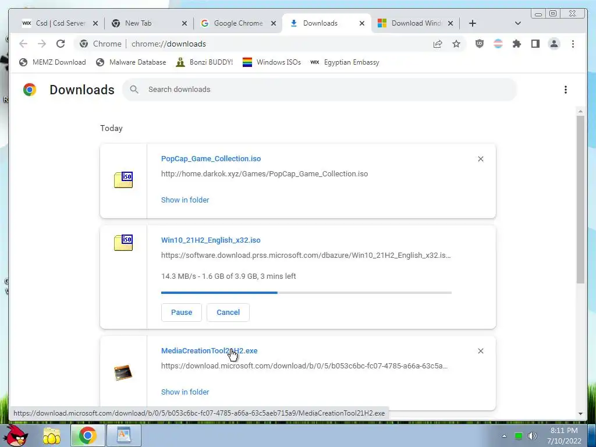The height and width of the screenshot is (447, 596).
Task: Open a new tab with the plus button
Action: coord(473,23)
